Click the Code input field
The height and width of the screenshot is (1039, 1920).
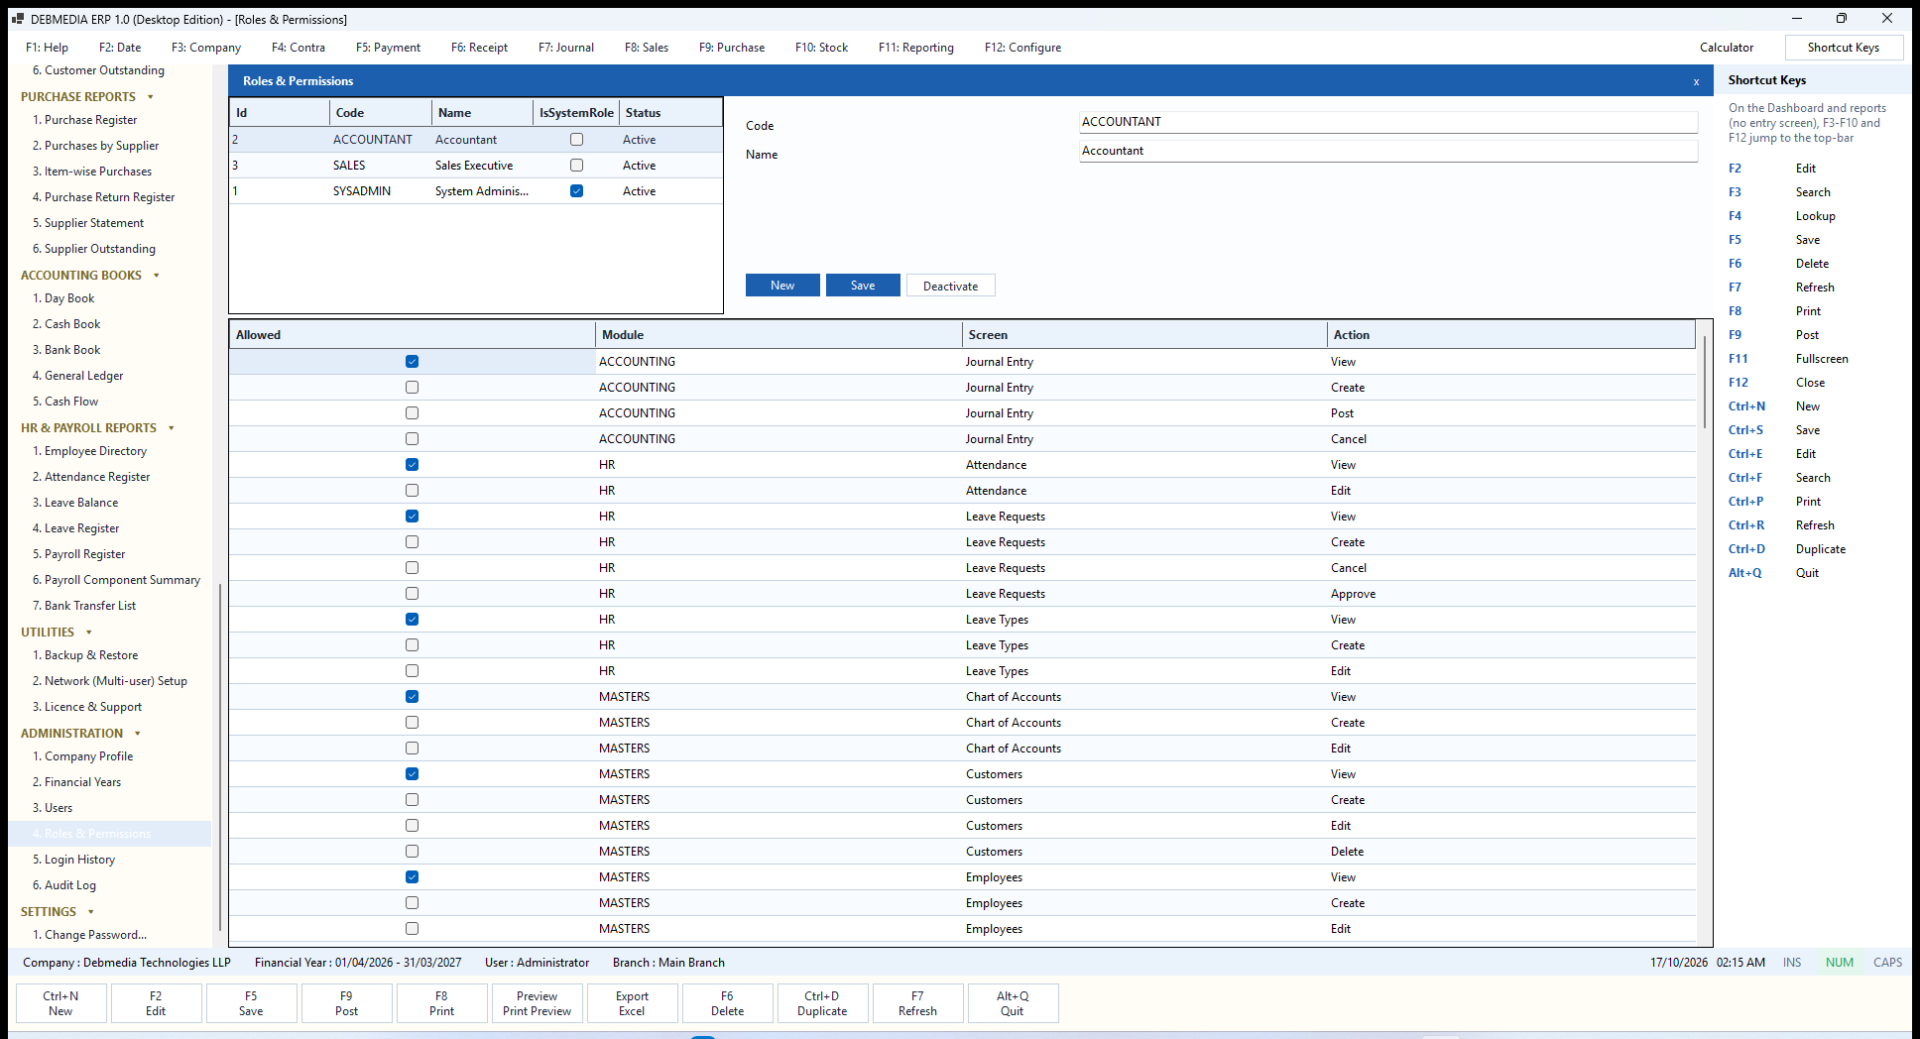1388,122
